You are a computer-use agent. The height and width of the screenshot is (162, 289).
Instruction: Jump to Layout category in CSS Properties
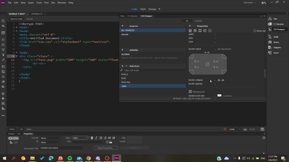pyautogui.click(x=190, y=31)
